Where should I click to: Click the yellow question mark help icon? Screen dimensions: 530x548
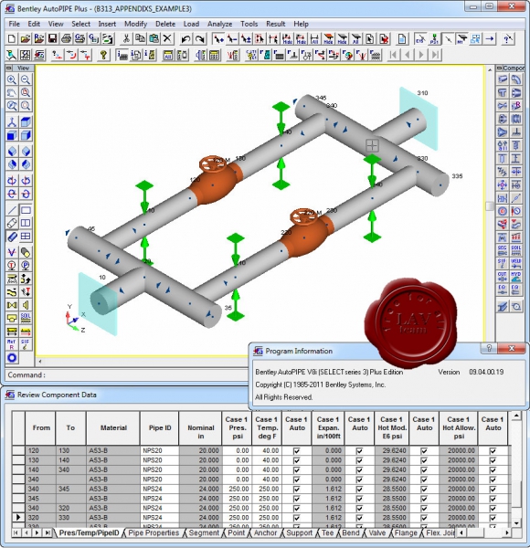tap(102, 55)
